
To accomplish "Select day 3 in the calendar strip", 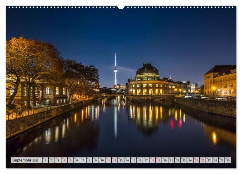I will 58,160.
